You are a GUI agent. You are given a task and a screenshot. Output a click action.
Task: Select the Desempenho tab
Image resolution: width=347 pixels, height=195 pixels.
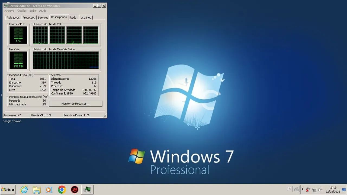(59, 17)
